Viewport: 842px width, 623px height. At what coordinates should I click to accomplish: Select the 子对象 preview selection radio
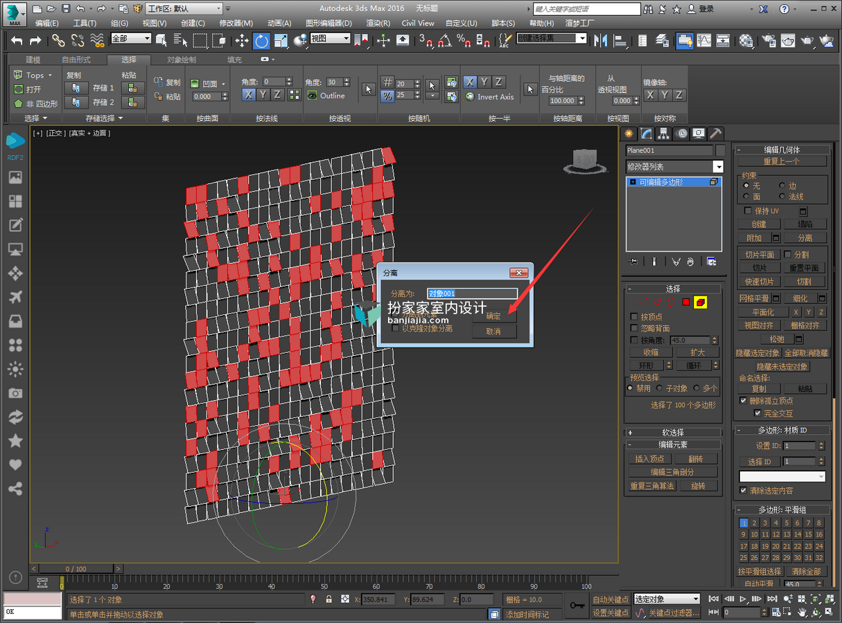pos(660,388)
